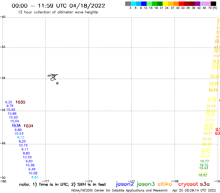Screen dimensions: 220x193
Task: Click the 10.93 wave height reading
Action: click(x=13, y=117)
